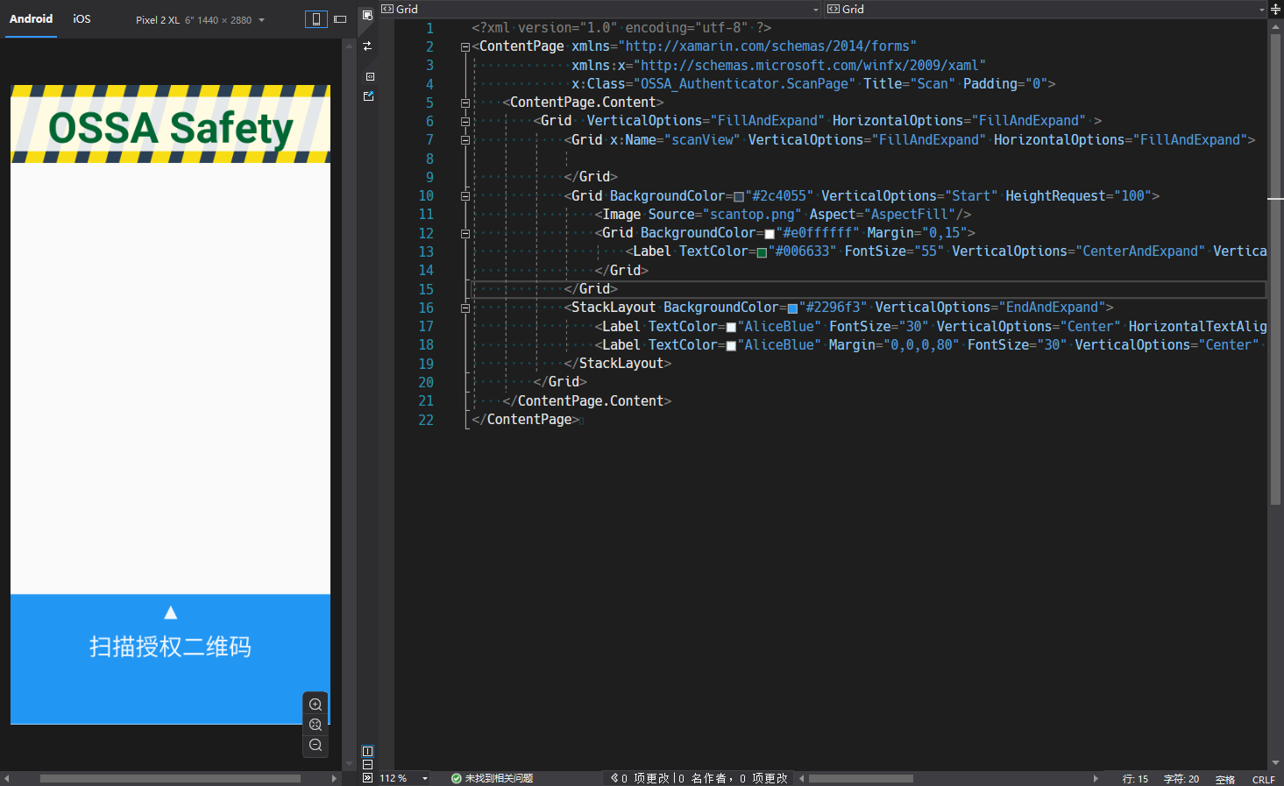The width and height of the screenshot is (1284, 786).
Task: Zoom in on the device preview
Action: pos(316,705)
